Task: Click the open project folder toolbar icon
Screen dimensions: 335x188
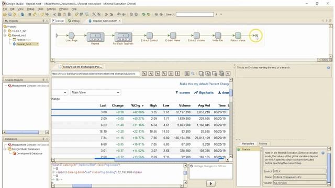Action: tap(5, 14)
